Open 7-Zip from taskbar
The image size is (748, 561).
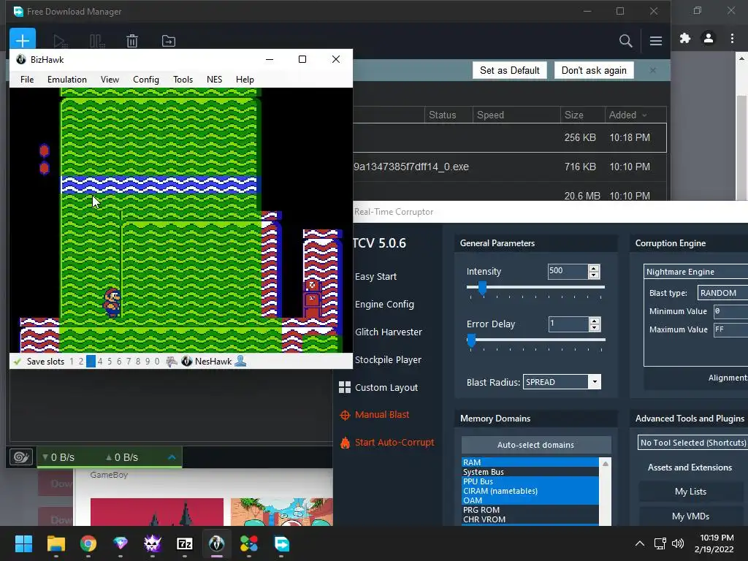click(x=185, y=543)
